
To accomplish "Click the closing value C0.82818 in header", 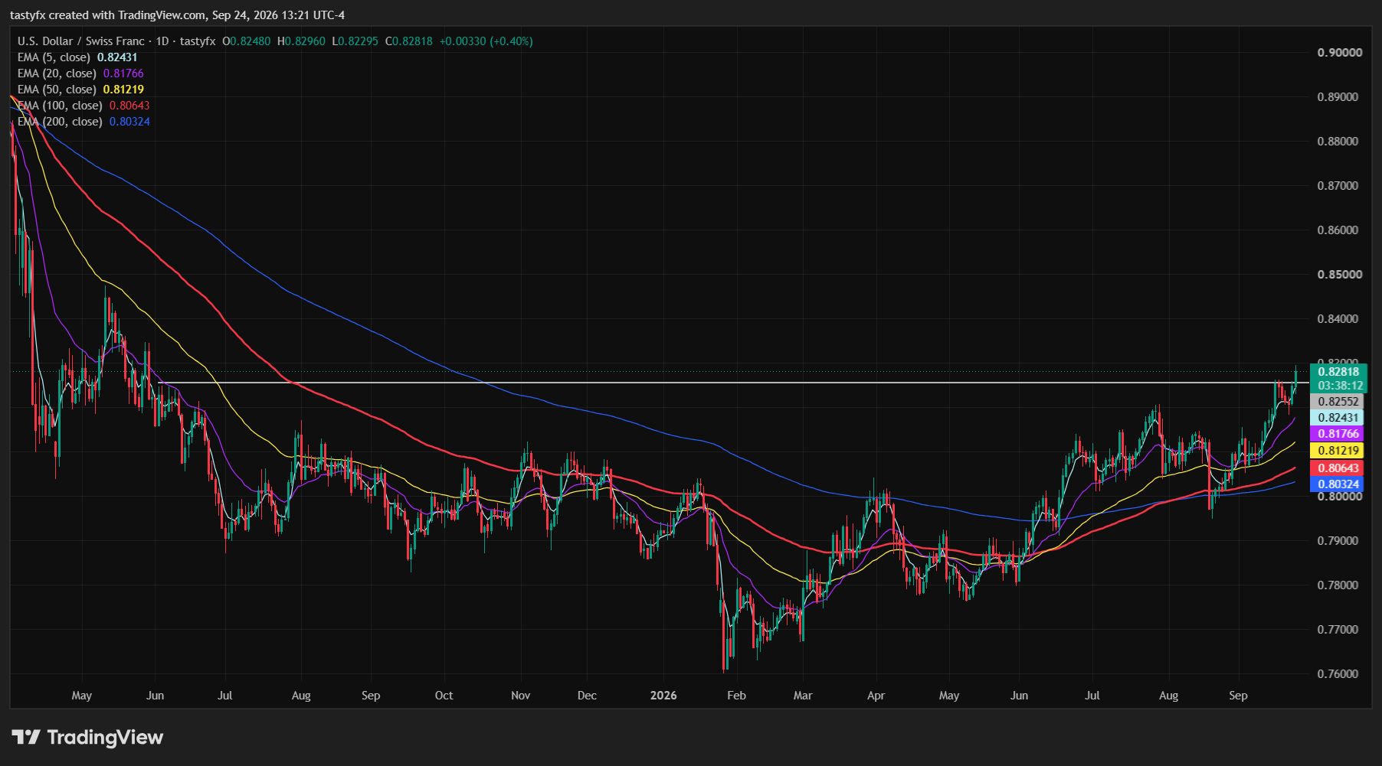I will tap(409, 41).
